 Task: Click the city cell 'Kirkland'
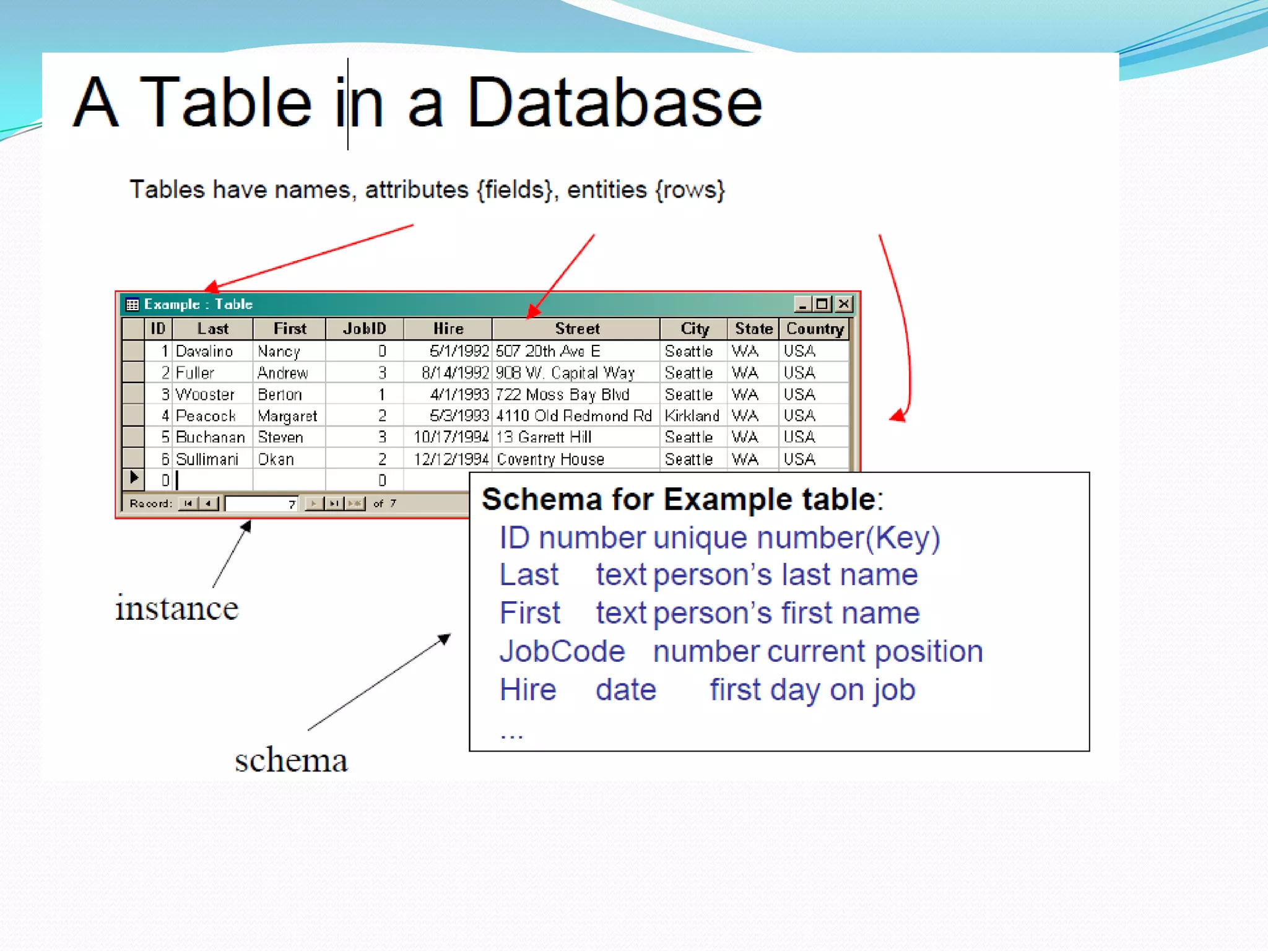tap(694, 415)
